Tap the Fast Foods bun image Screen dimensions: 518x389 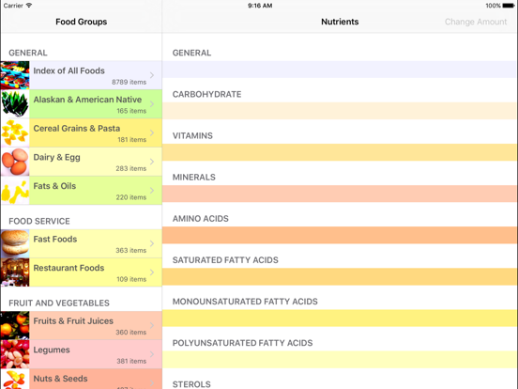click(x=15, y=243)
